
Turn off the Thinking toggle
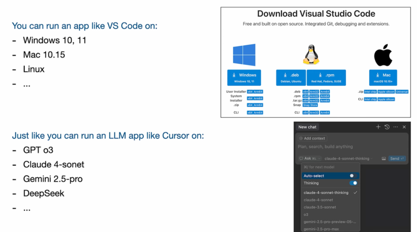point(353,183)
